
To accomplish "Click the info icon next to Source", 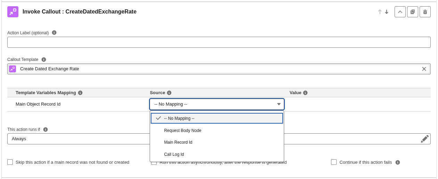I will [x=169, y=93].
